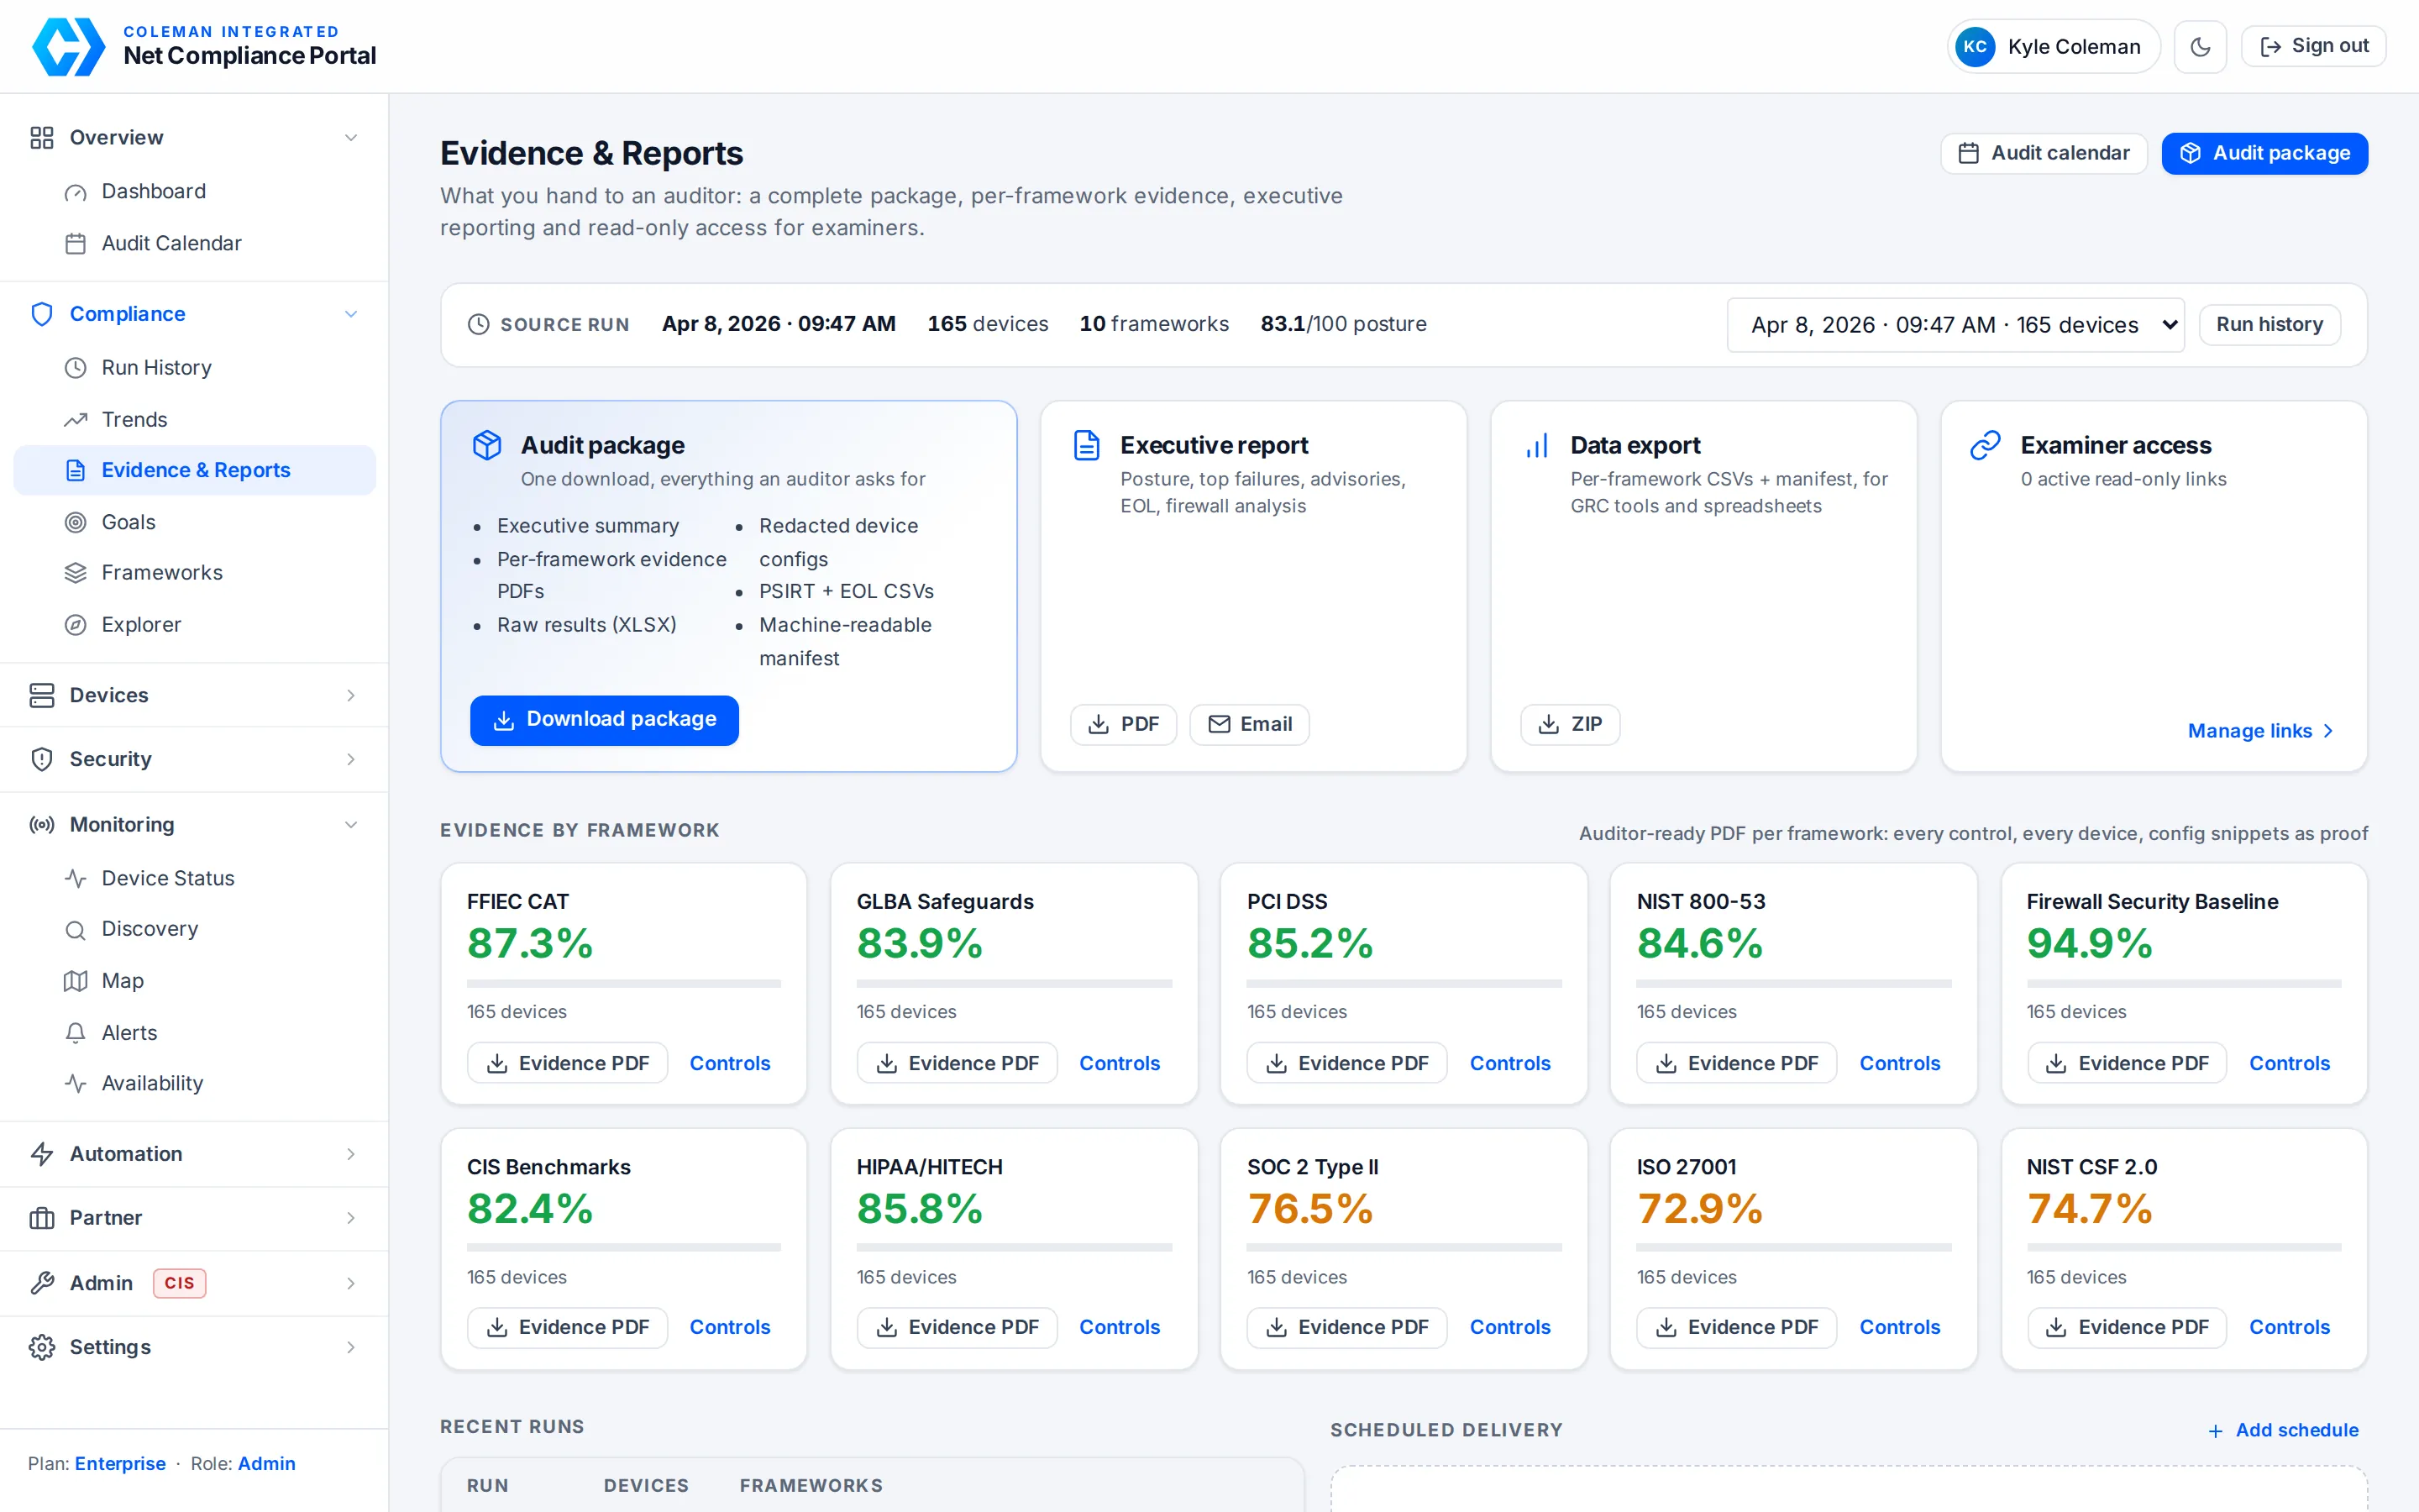This screenshot has width=2419, height=1512.
Task: View PCI DSS Controls
Action: pyautogui.click(x=1509, y=1063)
